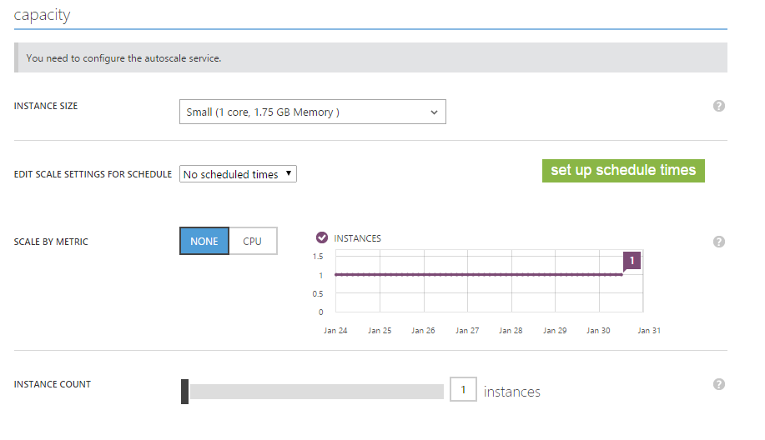Click the autoscale service notification banner
Image resolution: width=765 pixels, height=440 pixels.
[370, 58]
